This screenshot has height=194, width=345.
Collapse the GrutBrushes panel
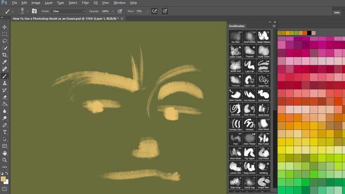270,22
